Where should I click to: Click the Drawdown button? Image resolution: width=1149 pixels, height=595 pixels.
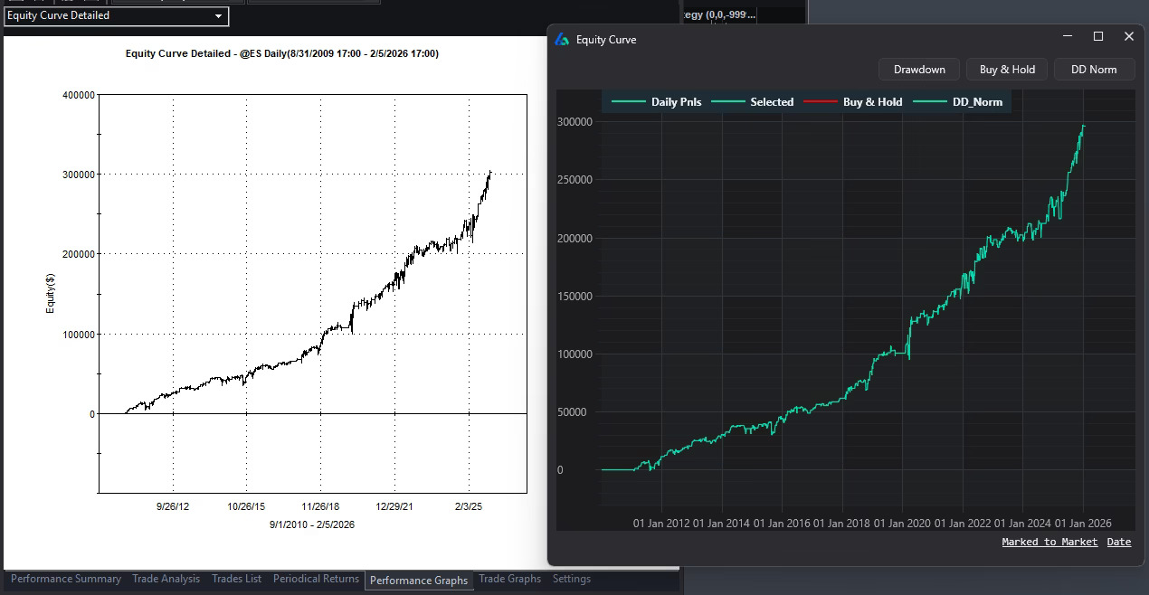(919, 70)
